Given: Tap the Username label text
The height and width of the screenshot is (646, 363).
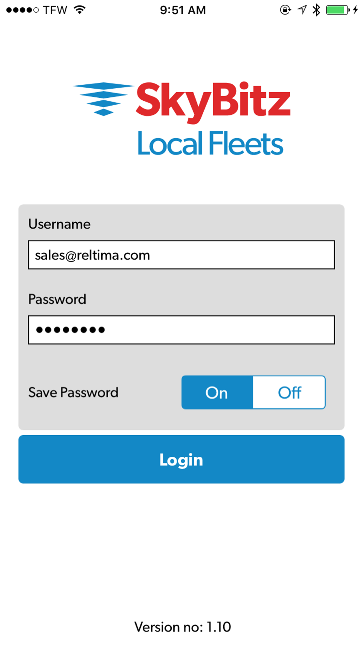Looking at the screenshot, I should 60,224.
